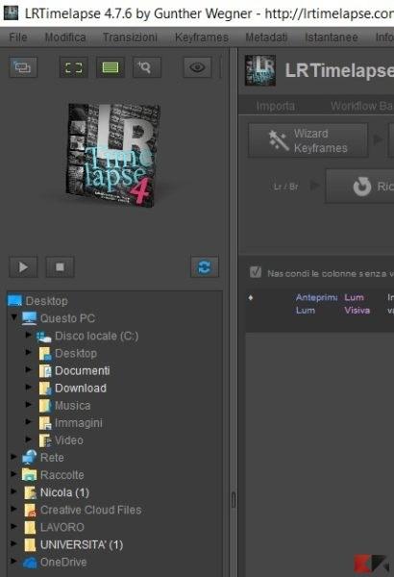This screenshot has height=577, width=394.
Task: Select the Immagini folder
Action: 79,423
